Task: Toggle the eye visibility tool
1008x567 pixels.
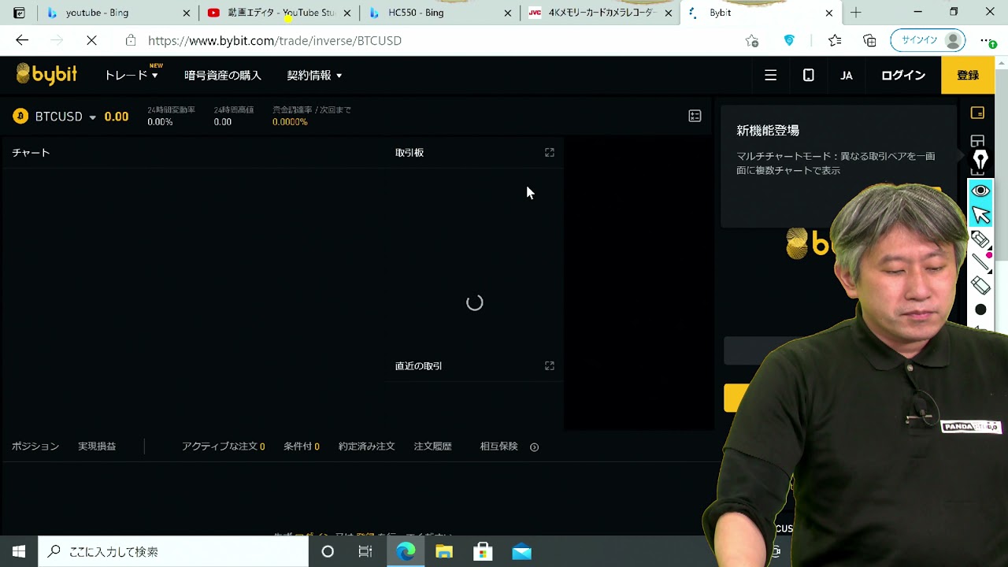Action: (x=980, y=191)
